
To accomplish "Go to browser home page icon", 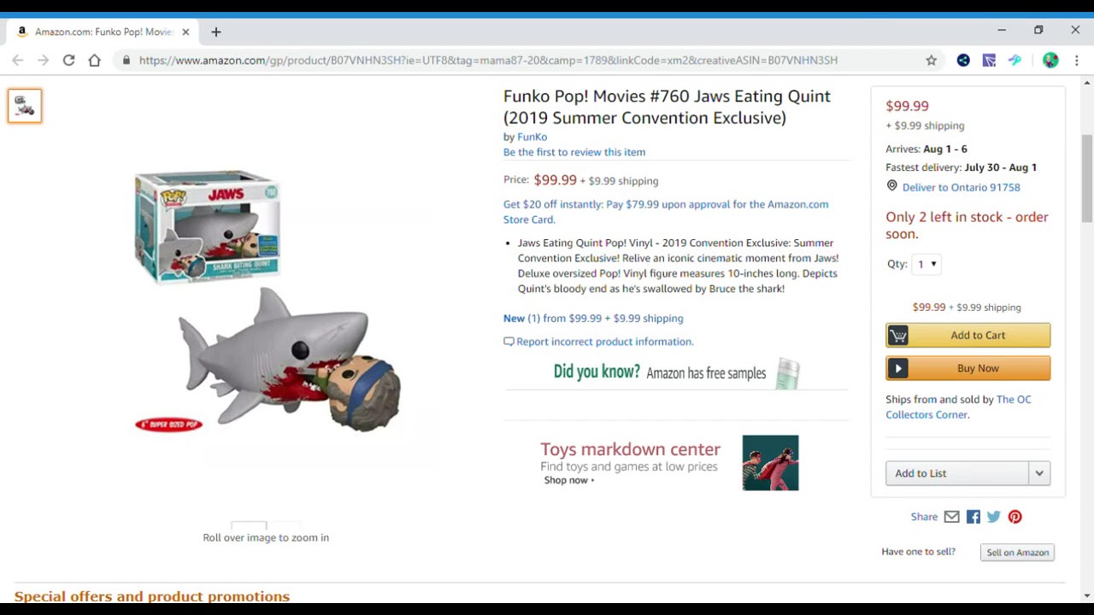I will coord(94,61).
